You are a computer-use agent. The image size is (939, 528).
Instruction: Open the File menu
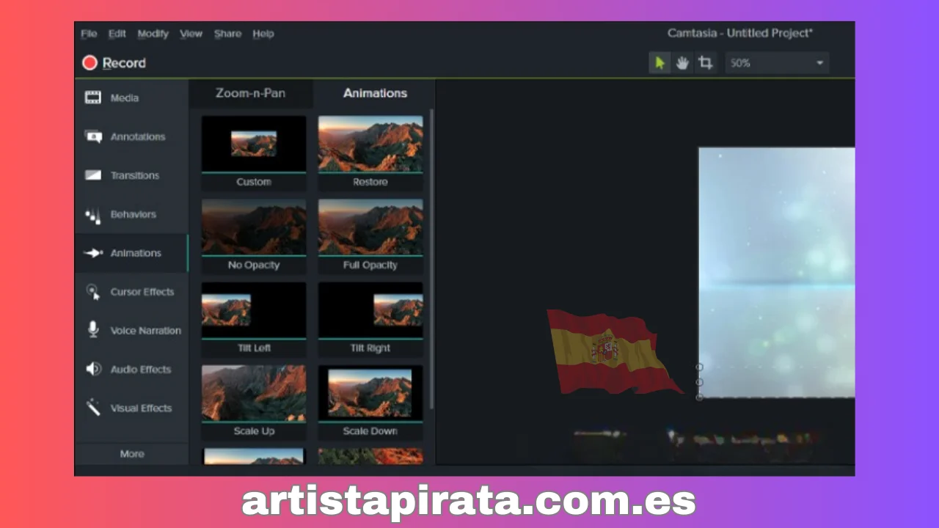[89, 34]
